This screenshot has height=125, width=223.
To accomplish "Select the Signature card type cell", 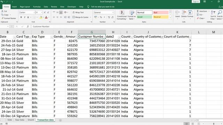I will pos(24,116).
